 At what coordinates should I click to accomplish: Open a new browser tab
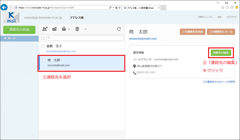163,8
